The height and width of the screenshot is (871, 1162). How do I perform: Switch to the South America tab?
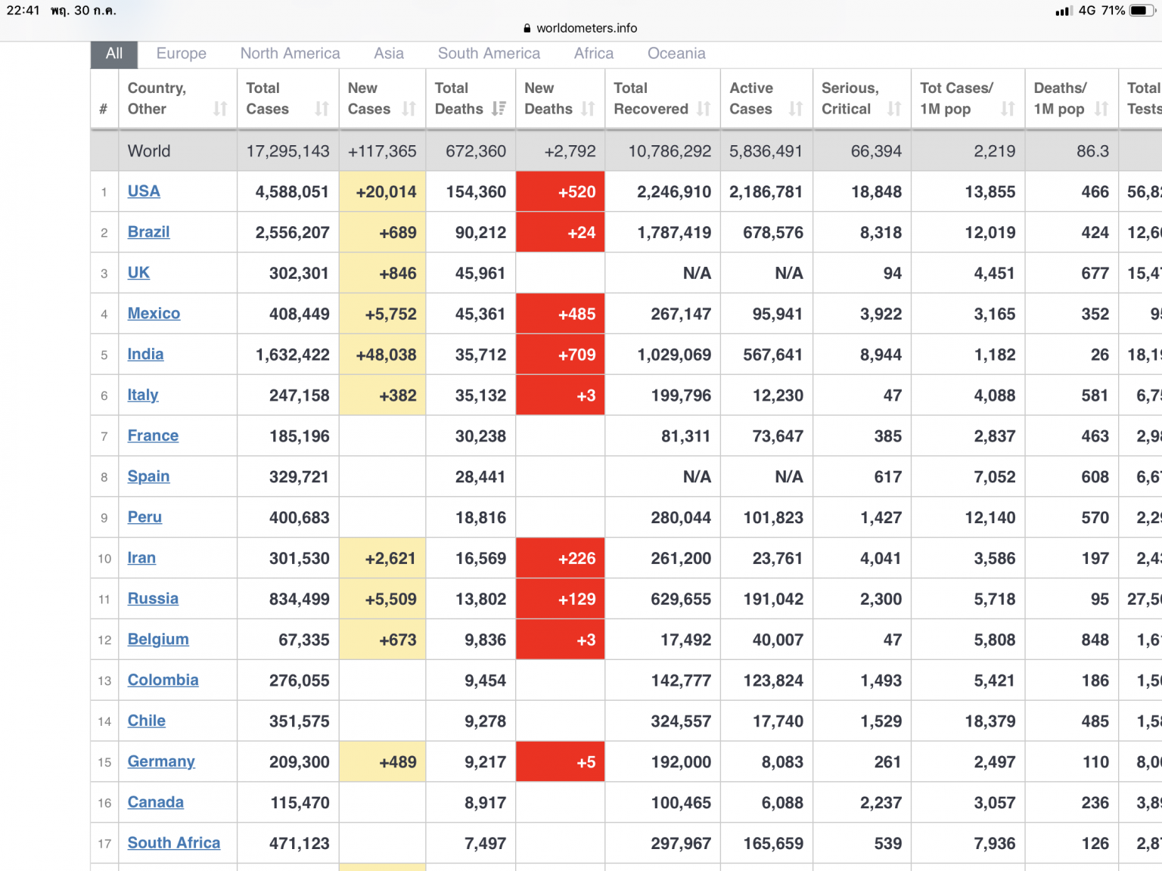[489, 54]
